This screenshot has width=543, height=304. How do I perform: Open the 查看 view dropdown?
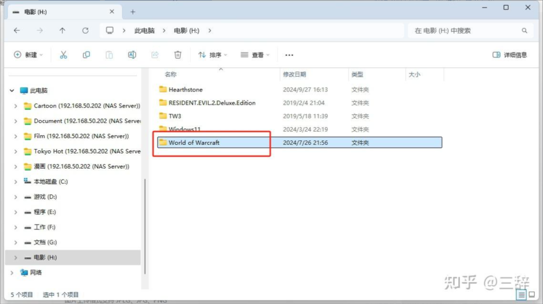255,55
